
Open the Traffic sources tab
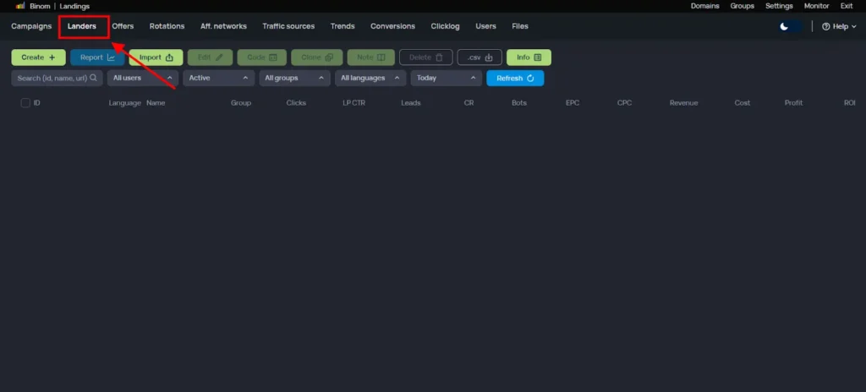tap(288, 26)
